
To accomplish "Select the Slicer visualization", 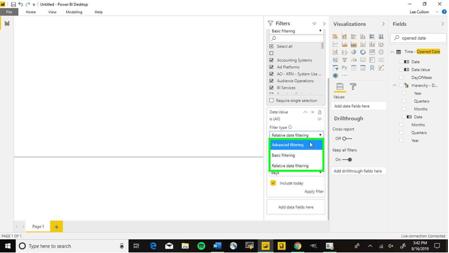I will [335, 68].
